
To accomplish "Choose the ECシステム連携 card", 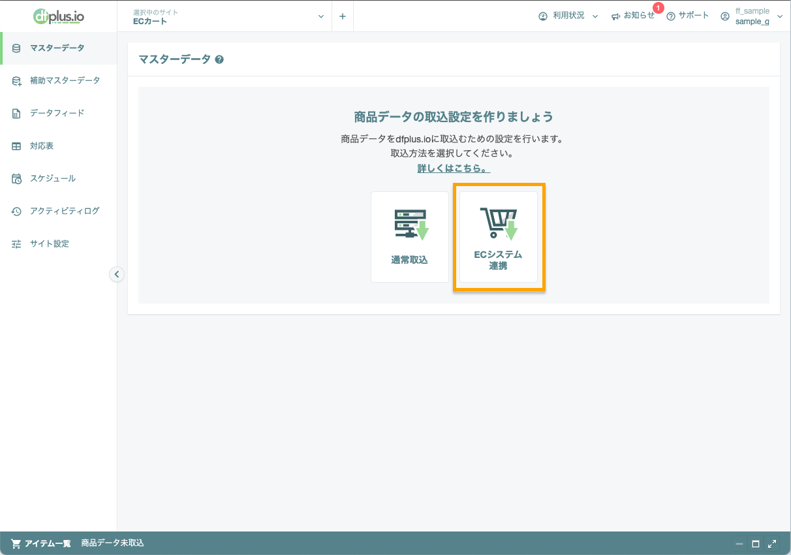I will coord(499,237).
